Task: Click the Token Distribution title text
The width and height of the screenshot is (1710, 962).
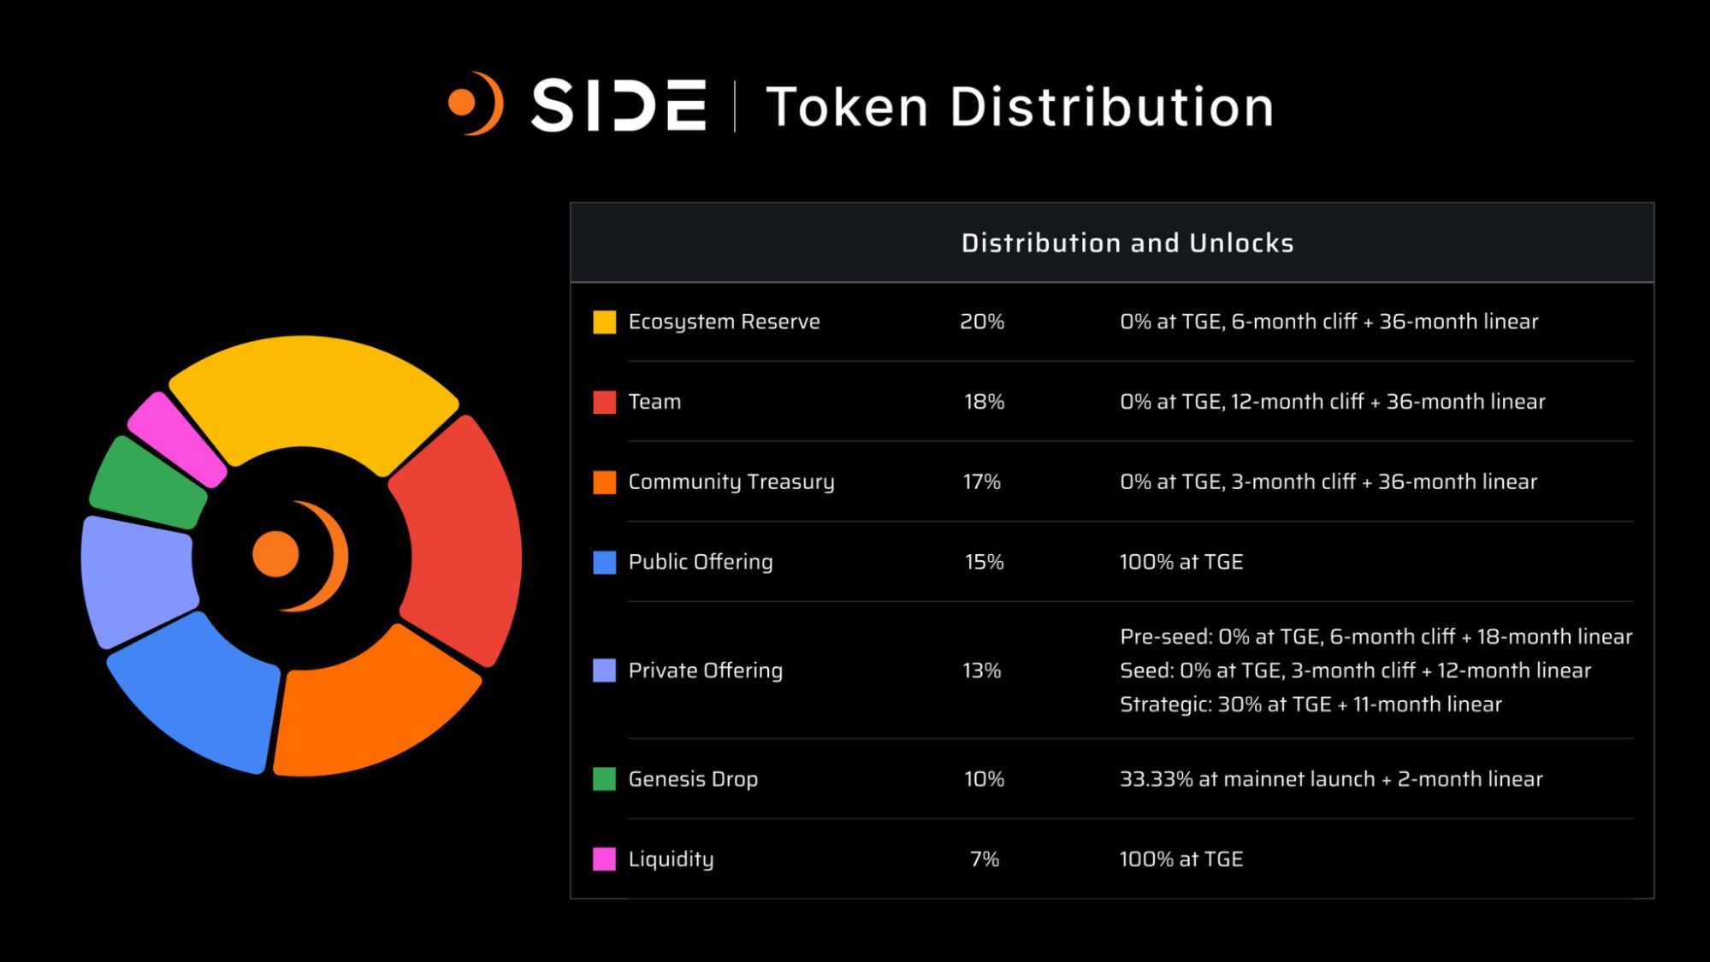Action: 1020,107
